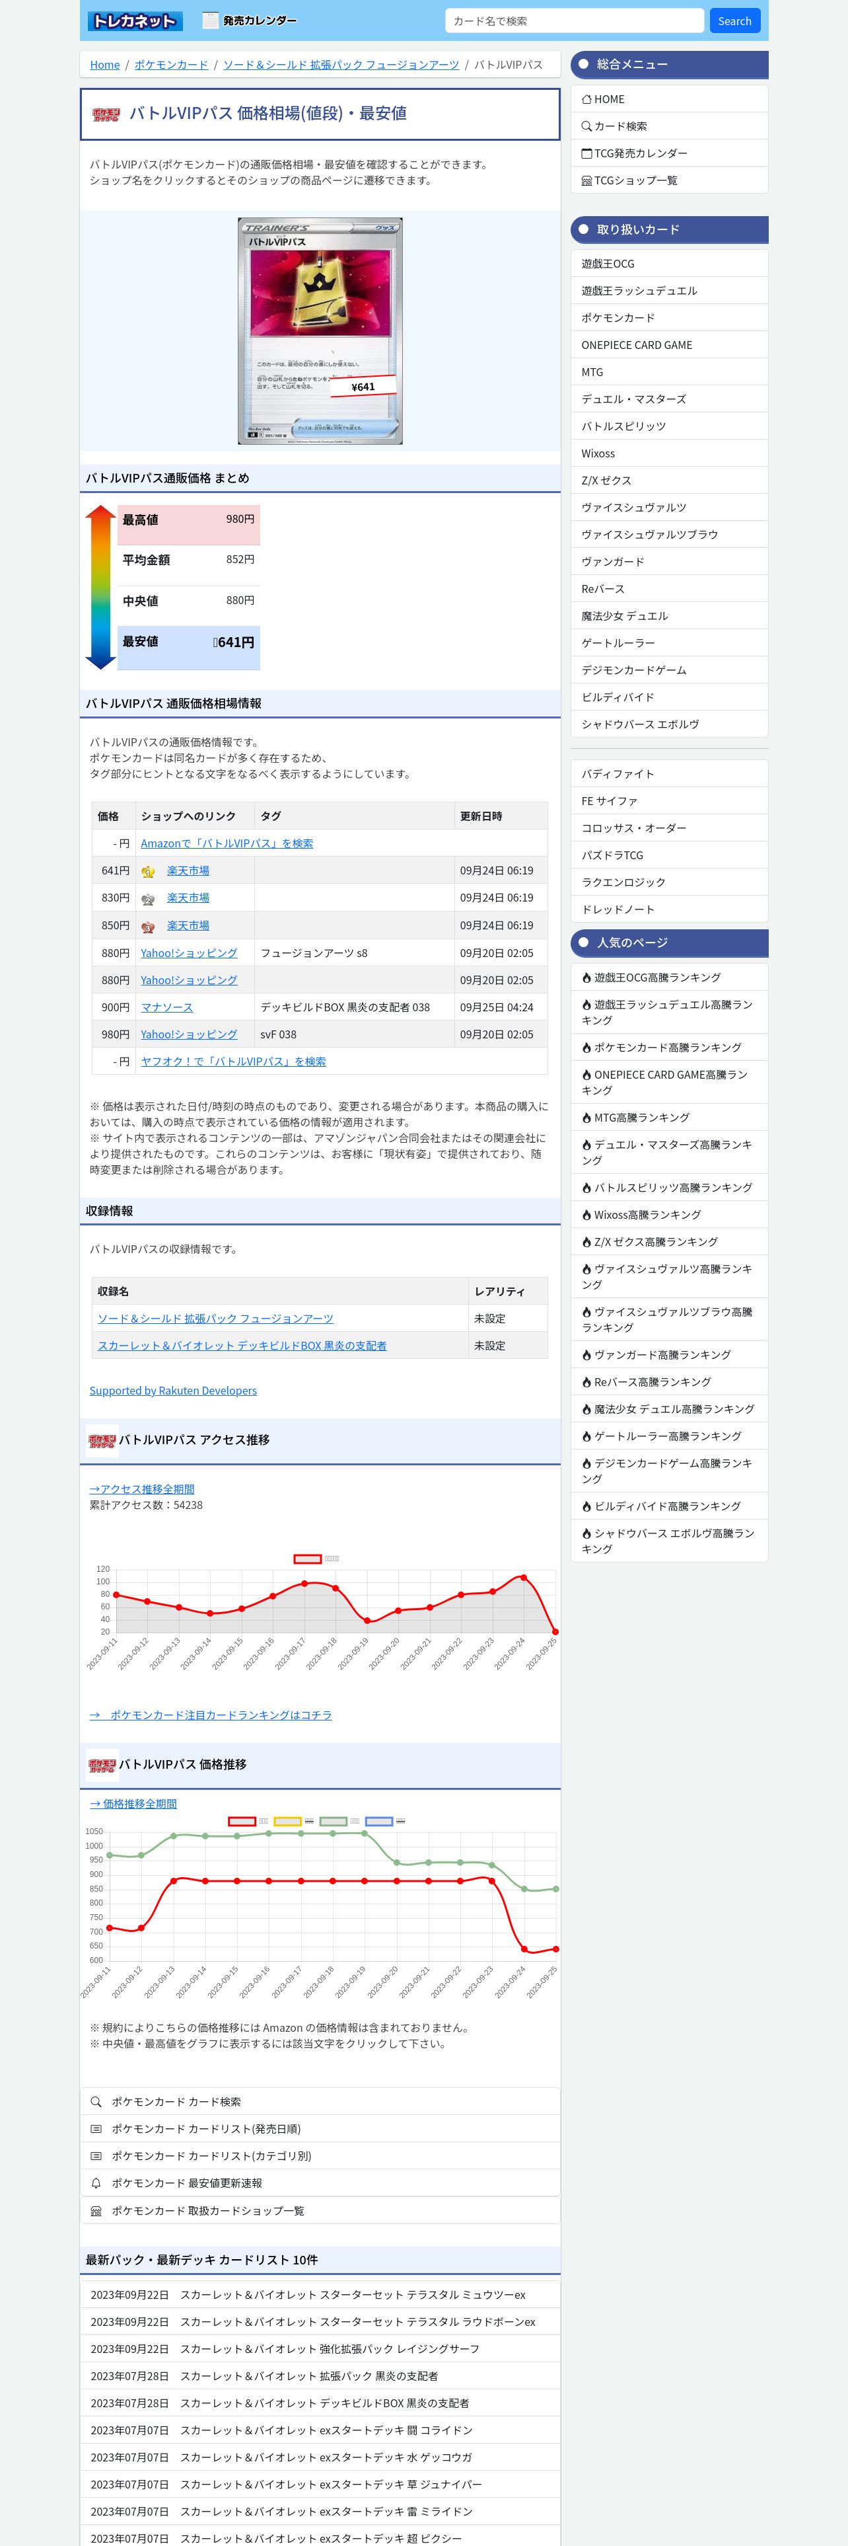Screen dimensions: 848x2546
Task: Open the 発売カレンダー header link
Action: pyautogui.click(x=249, y=20)
